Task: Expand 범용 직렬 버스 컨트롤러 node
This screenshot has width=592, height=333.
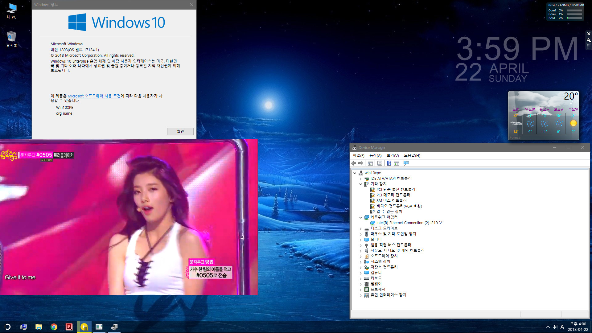Action: pos(360,245)
